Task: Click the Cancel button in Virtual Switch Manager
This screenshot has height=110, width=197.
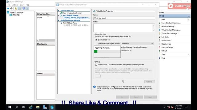Action: pyautogui.click(x=136, y=97)
